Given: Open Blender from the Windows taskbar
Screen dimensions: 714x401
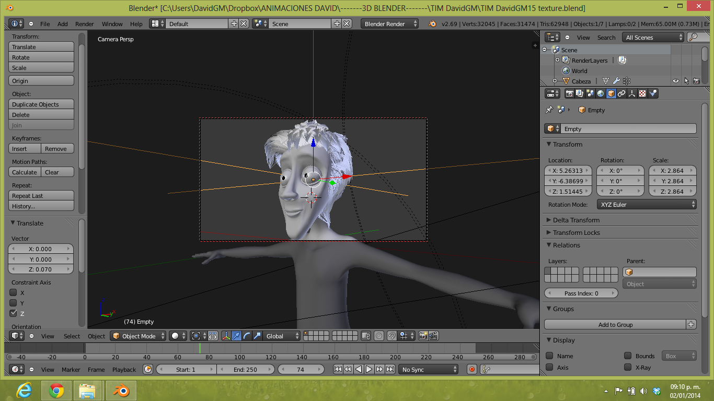Looking at the screenshot, I should (121, 390).
